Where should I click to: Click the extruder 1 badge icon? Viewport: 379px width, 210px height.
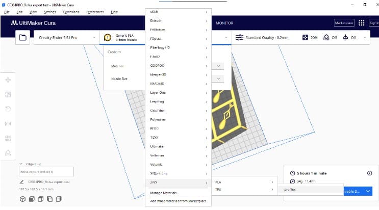click(108, 37)
